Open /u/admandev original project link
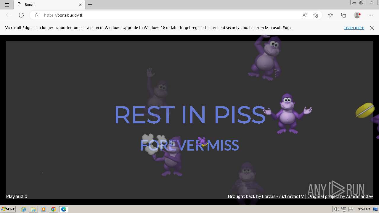This screenshot has height=213, width=379. 359,196
